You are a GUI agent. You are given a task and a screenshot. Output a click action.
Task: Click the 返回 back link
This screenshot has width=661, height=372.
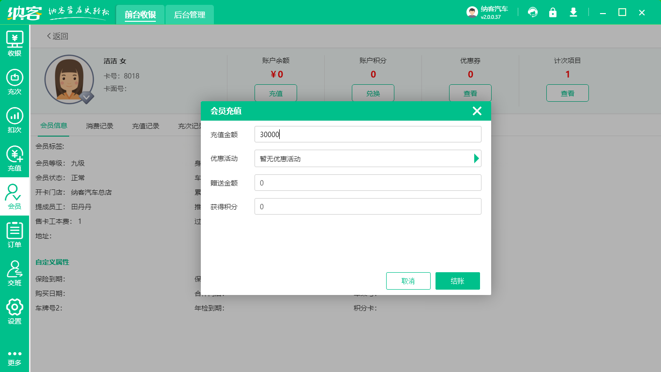57,36
